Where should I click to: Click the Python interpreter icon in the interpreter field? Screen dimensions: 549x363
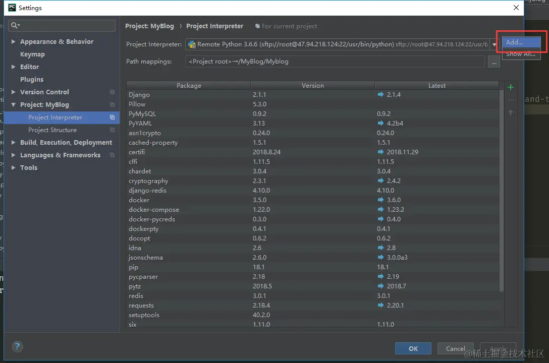[x=192, y=44]
